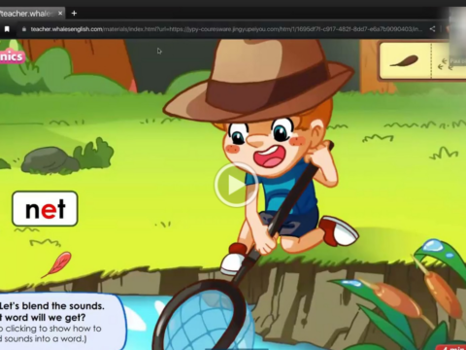Select the tadpole card in top panel

coord(405,61)
